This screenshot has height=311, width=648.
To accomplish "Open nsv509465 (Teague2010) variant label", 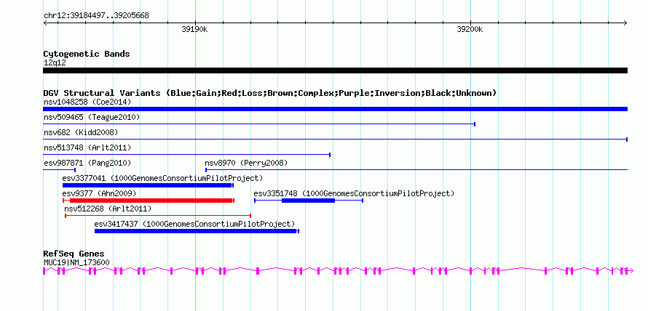I will pos(92,117).
